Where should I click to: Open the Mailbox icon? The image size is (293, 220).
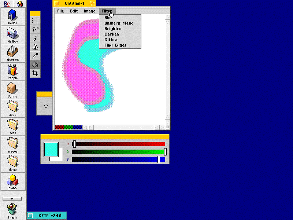pyautogui.click(x=13, y=35)
